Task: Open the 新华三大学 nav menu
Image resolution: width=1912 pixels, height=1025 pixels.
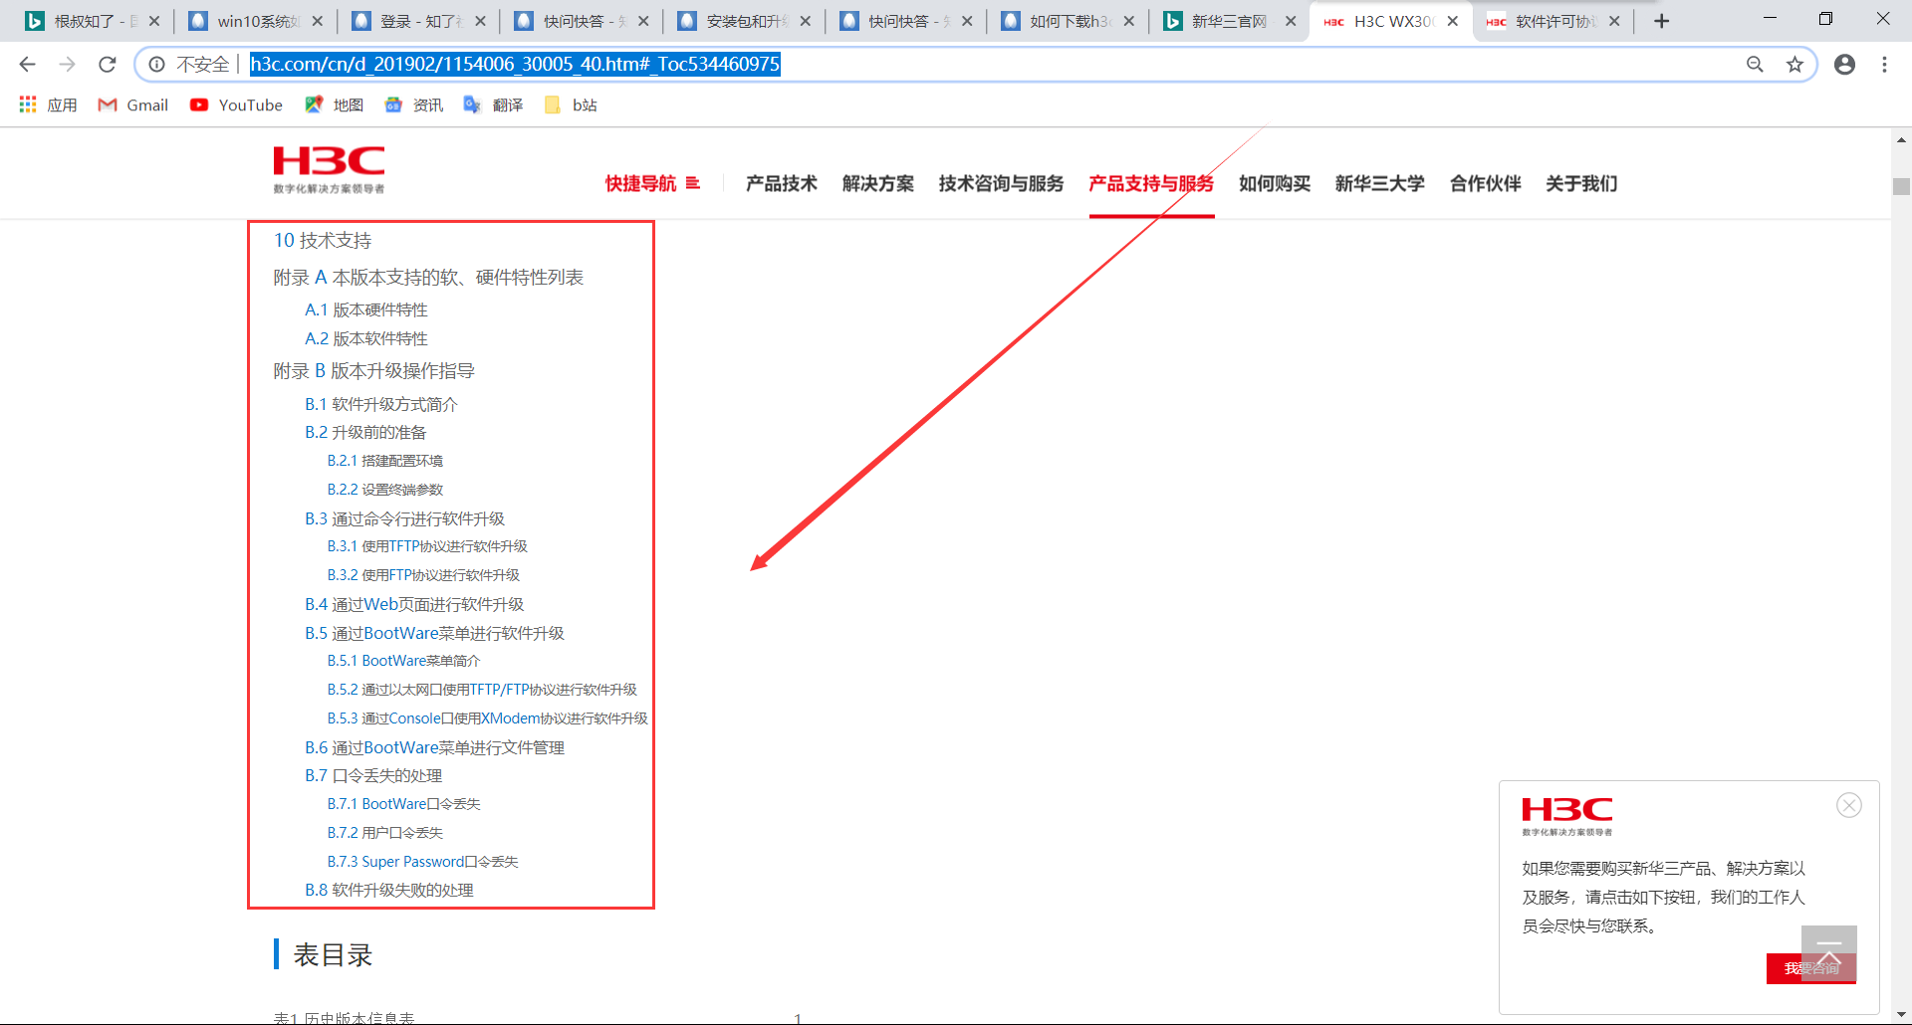Action: coord(1380,183)
